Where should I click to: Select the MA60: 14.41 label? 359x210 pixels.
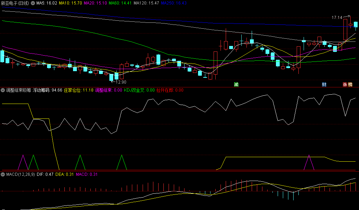click(120, 3)
